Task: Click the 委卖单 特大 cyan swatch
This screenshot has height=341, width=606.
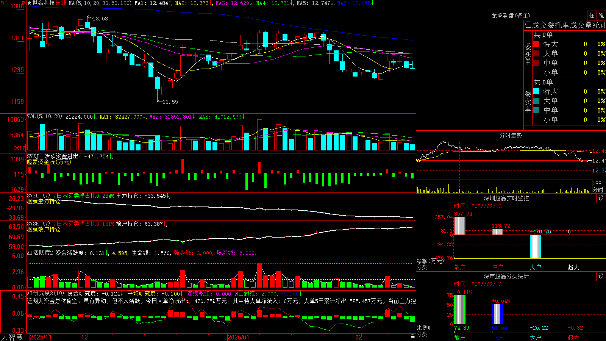Action: click(x=536, y=91)
